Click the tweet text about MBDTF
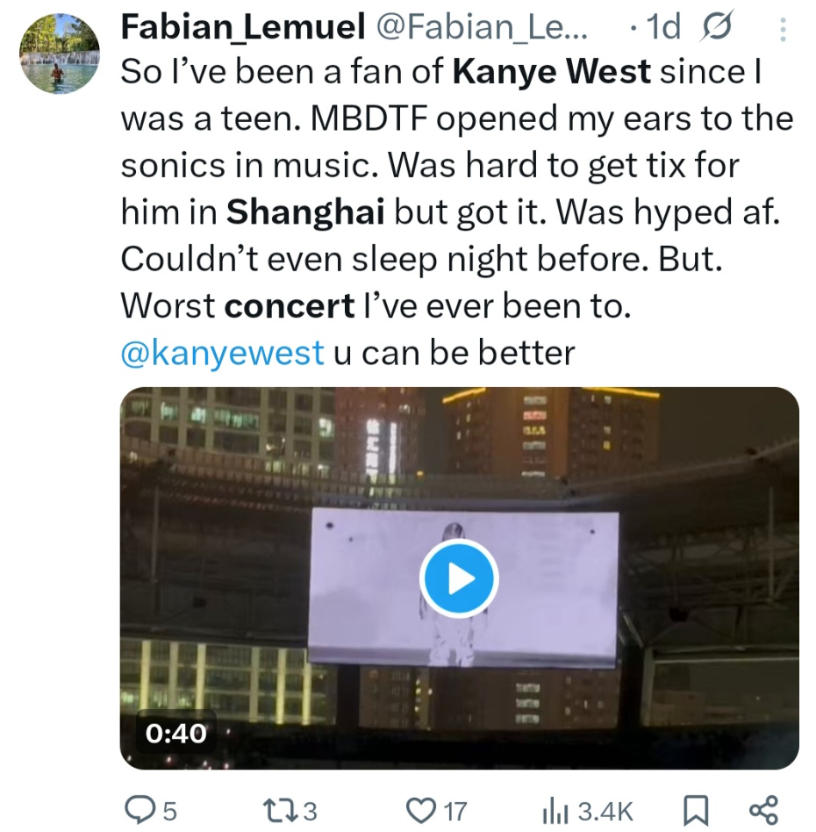Screen dimensions: 816x832 456,118
